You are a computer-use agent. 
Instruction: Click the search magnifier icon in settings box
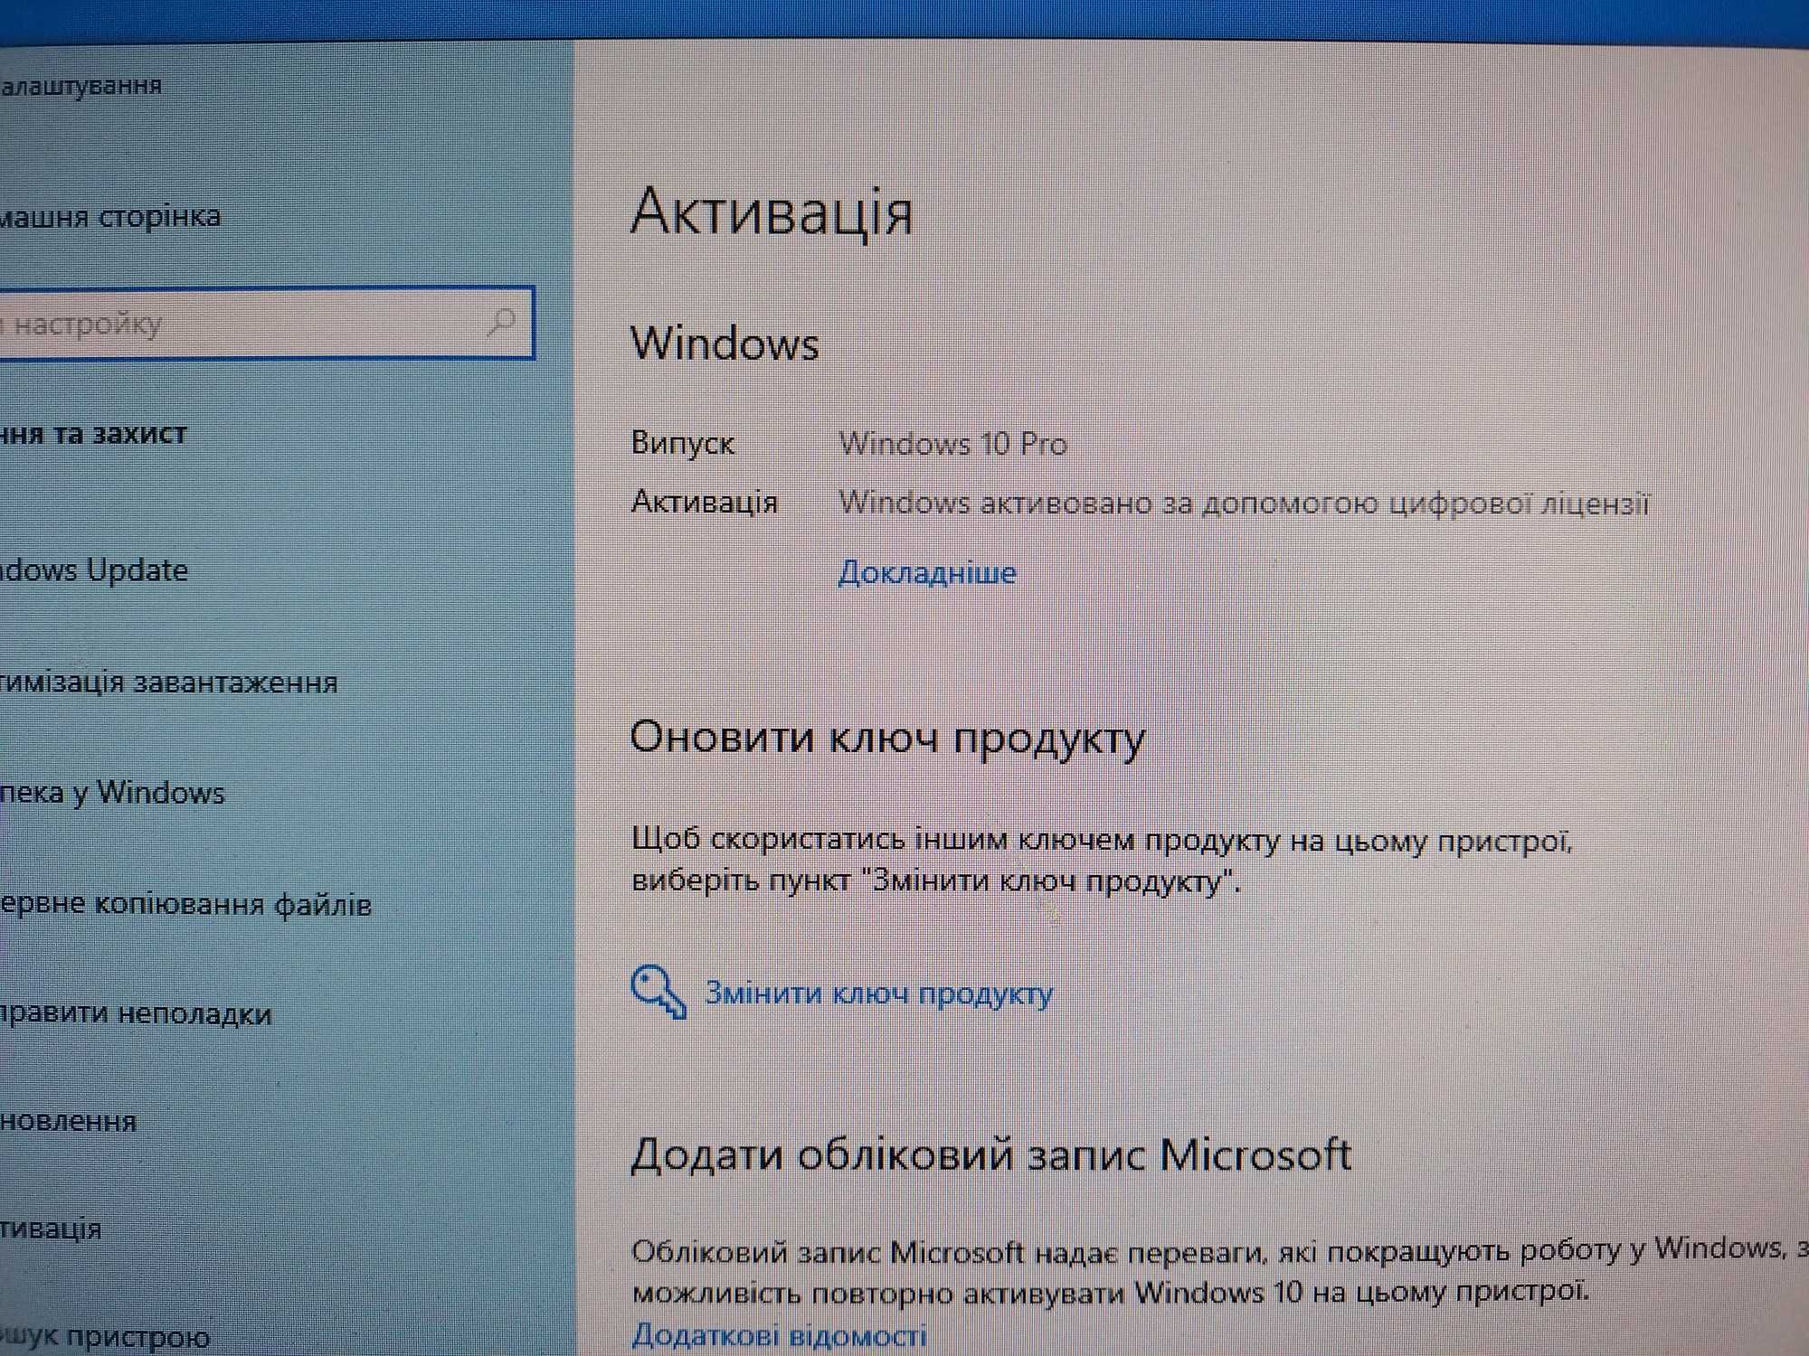(501, 321)
